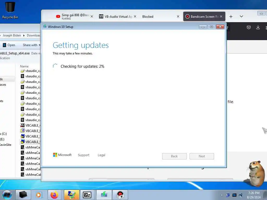The image size is (267, 200).
Task: Select the (E:) drive in Explorer sidebar
Action: 2,139
